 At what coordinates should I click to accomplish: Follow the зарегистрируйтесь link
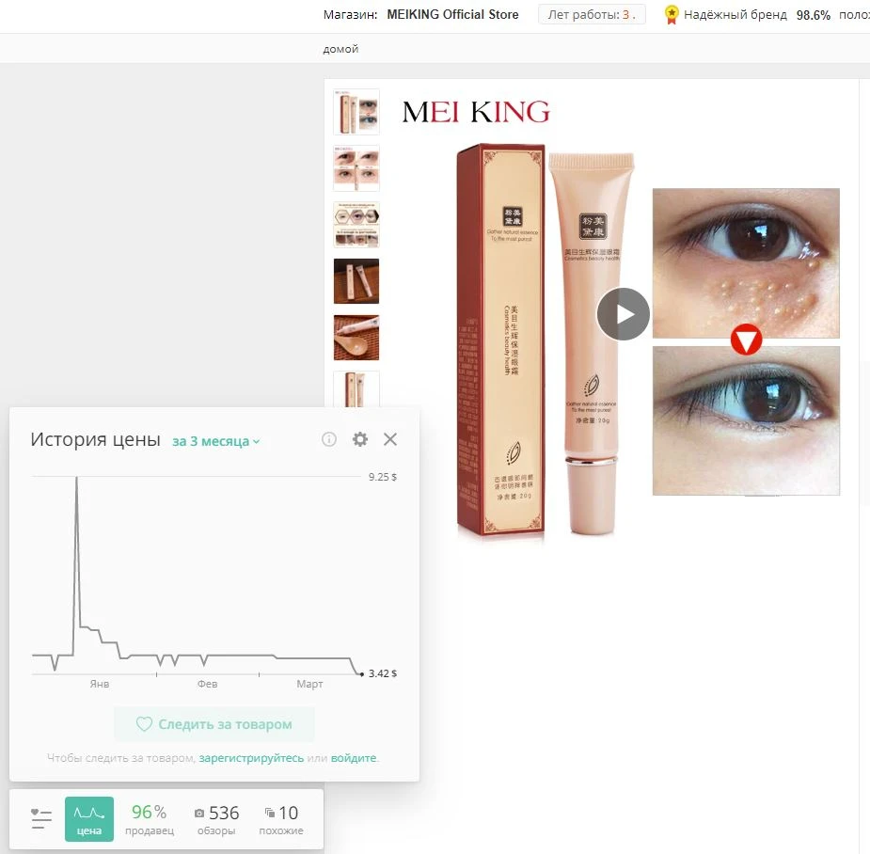tap(251, 758)
